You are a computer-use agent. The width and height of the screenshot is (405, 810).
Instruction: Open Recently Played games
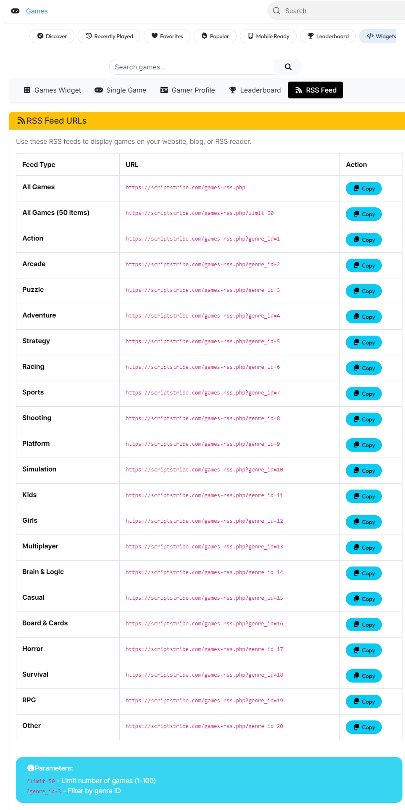coord(109,36)
